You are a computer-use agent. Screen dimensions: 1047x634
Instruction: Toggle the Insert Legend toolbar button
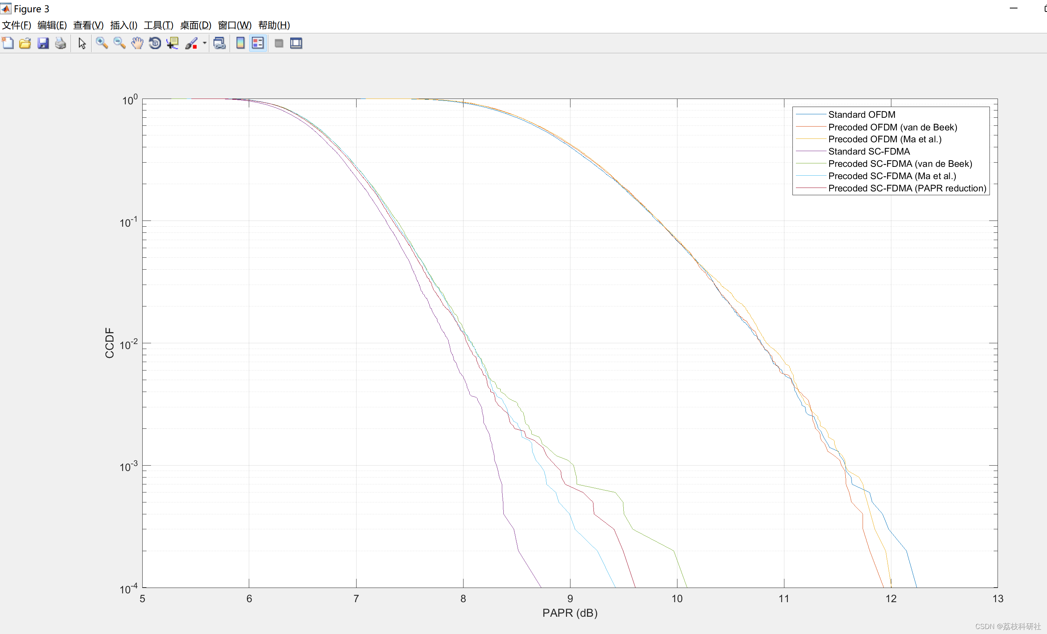click(x=258, y=43)
